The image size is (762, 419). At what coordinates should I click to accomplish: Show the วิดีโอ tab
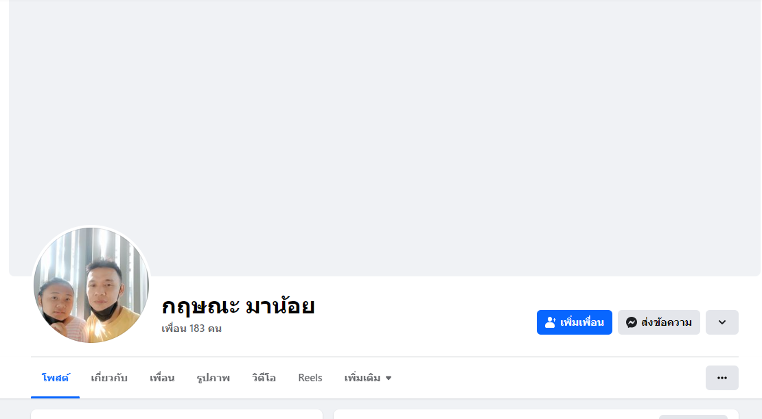point(264,378)
